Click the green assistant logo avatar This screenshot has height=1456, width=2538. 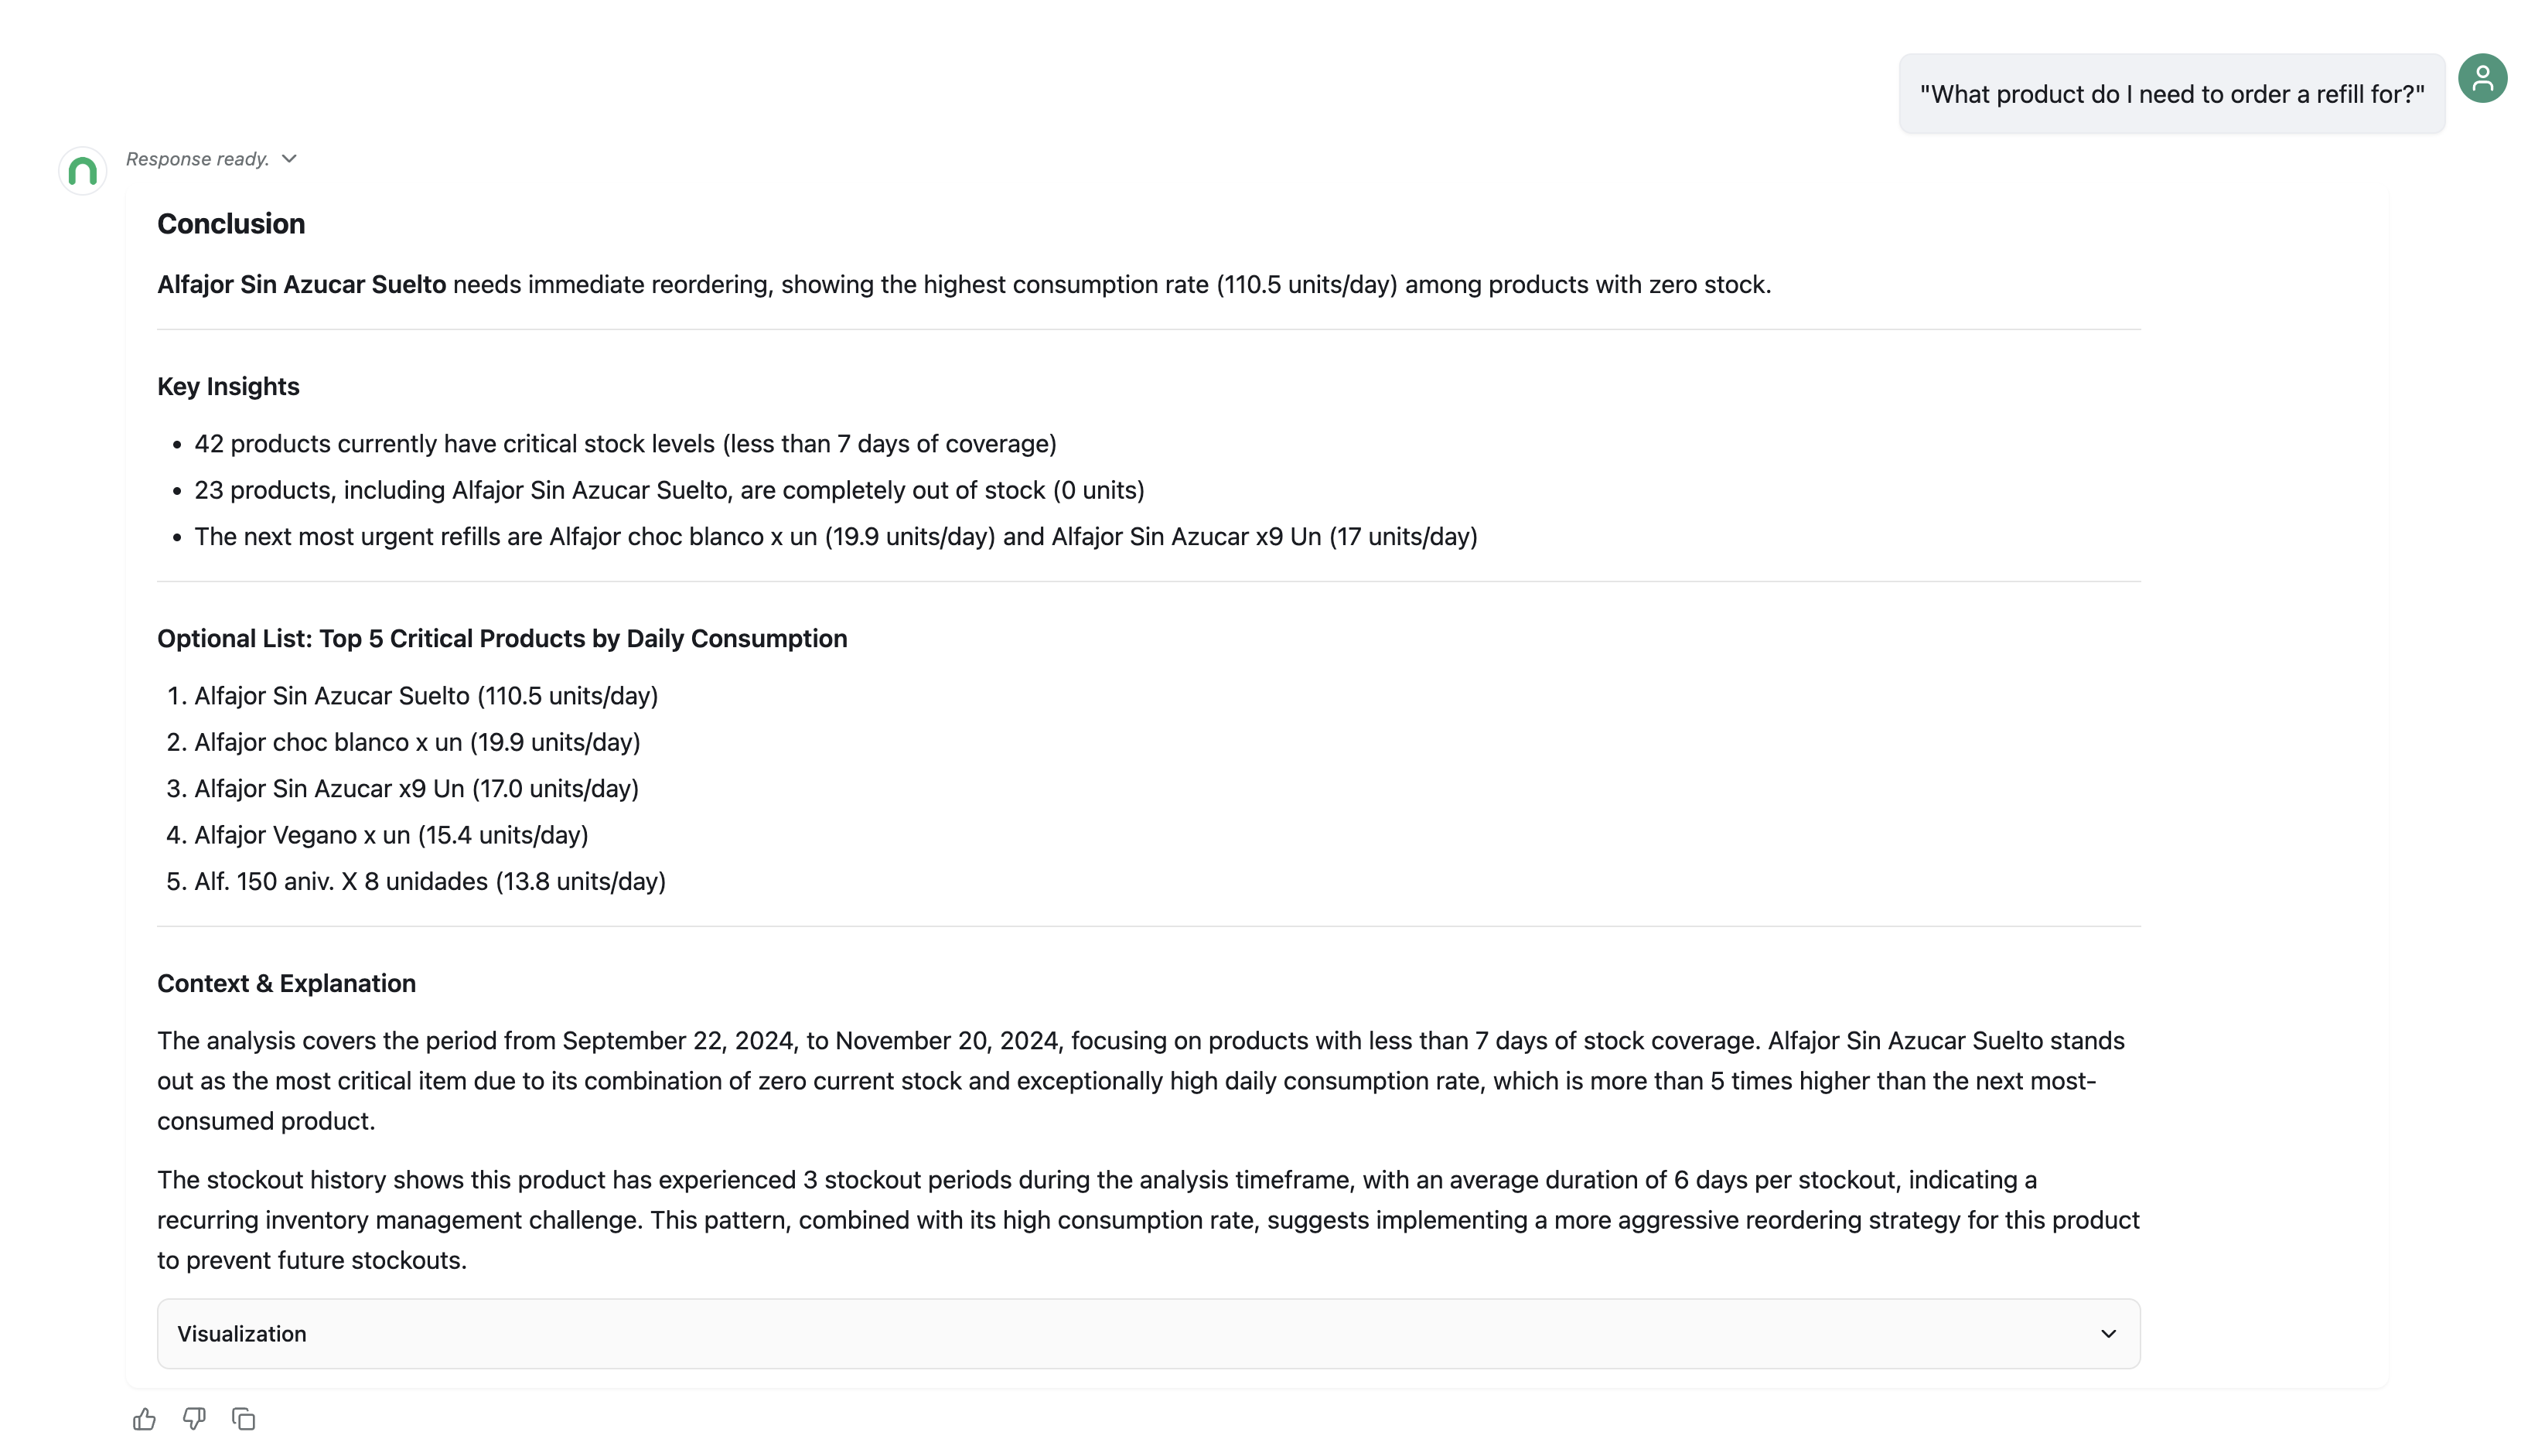[83, 171]
